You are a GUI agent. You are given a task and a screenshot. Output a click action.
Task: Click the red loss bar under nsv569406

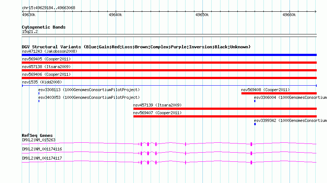pos(169,78)
